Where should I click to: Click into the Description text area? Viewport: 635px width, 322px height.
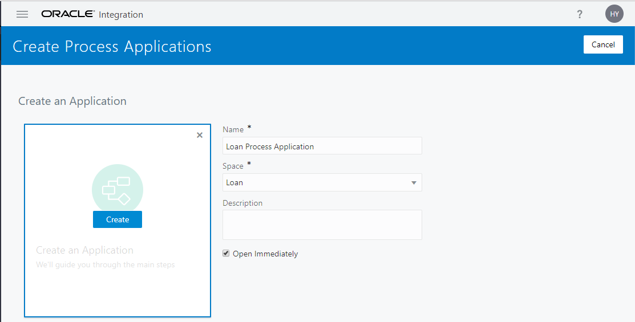point(322,225)
